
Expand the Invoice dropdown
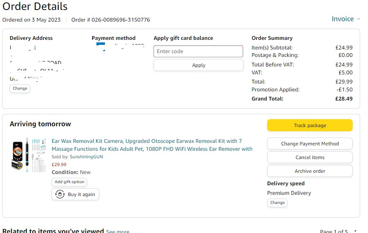point(346,19)
